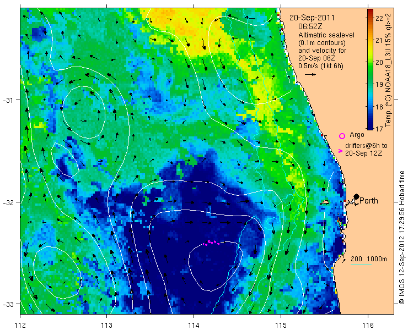Viewport: 408px width, 330px height.
Task: Click the island symbol west of Perth
Action: pos(325,202)
